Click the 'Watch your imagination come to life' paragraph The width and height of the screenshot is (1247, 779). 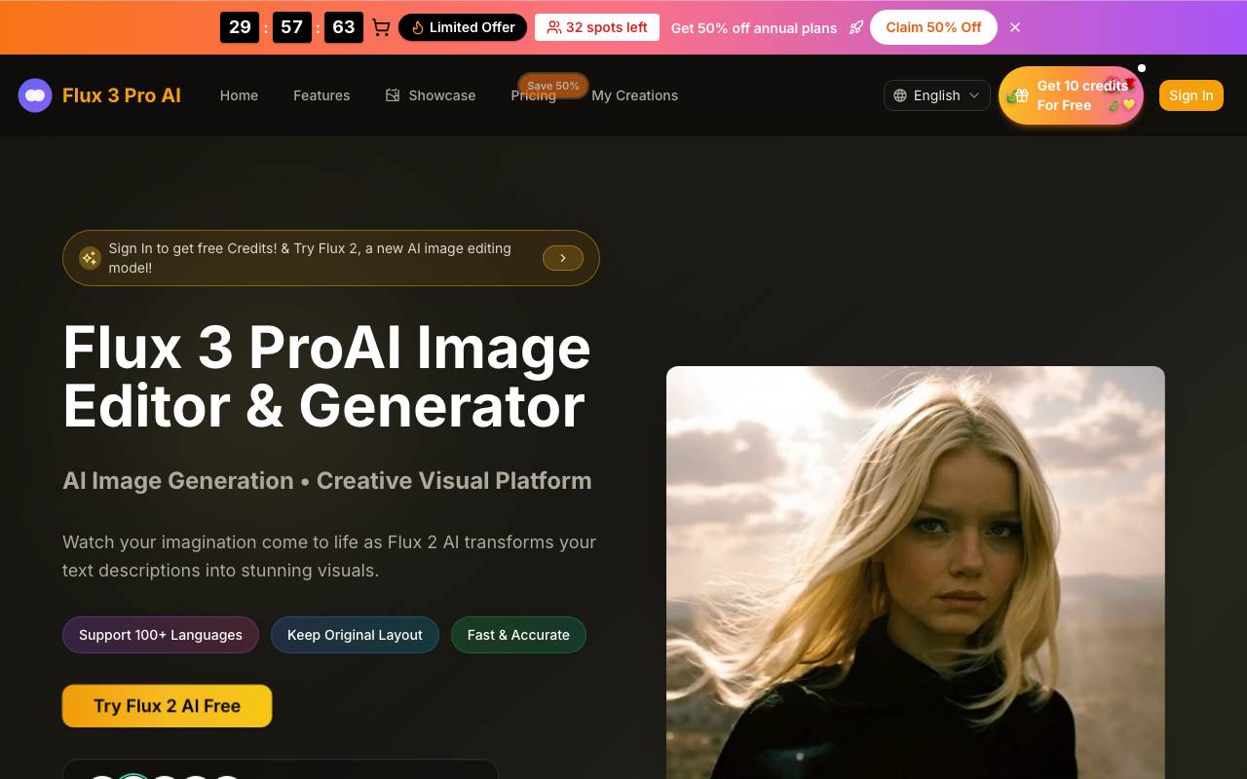[329, 556]
